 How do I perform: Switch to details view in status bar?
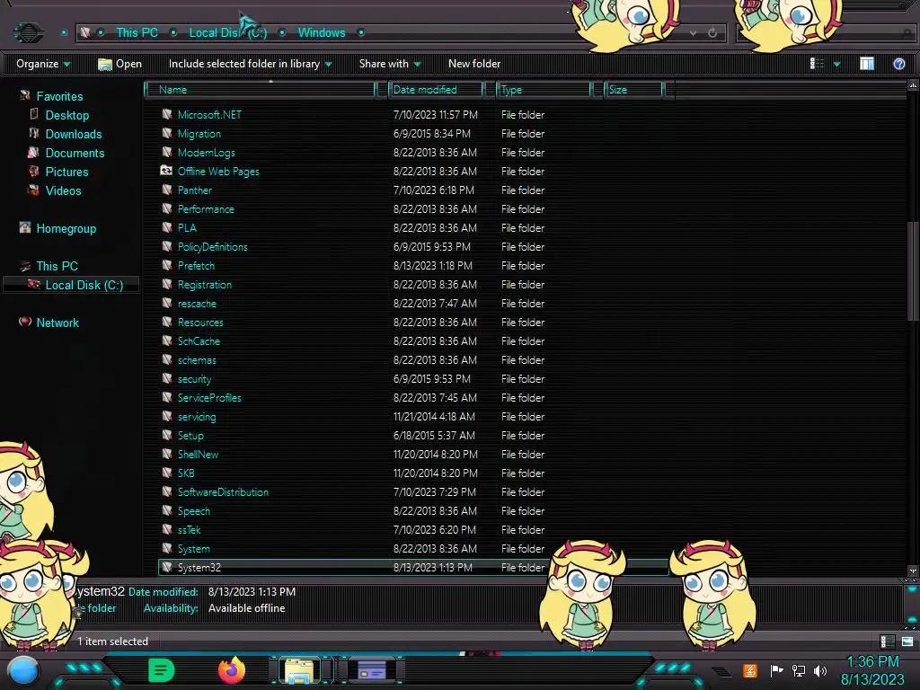click(887, 641)
